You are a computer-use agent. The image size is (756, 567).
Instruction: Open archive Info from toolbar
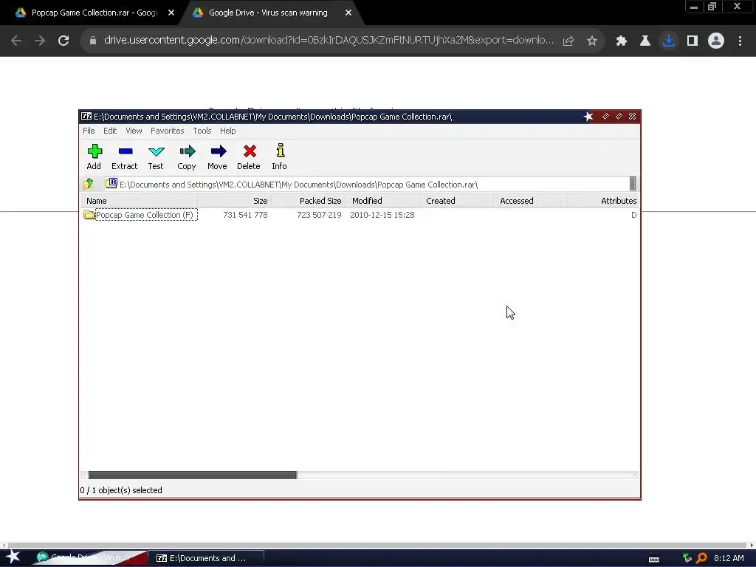[x=279, y=157]
